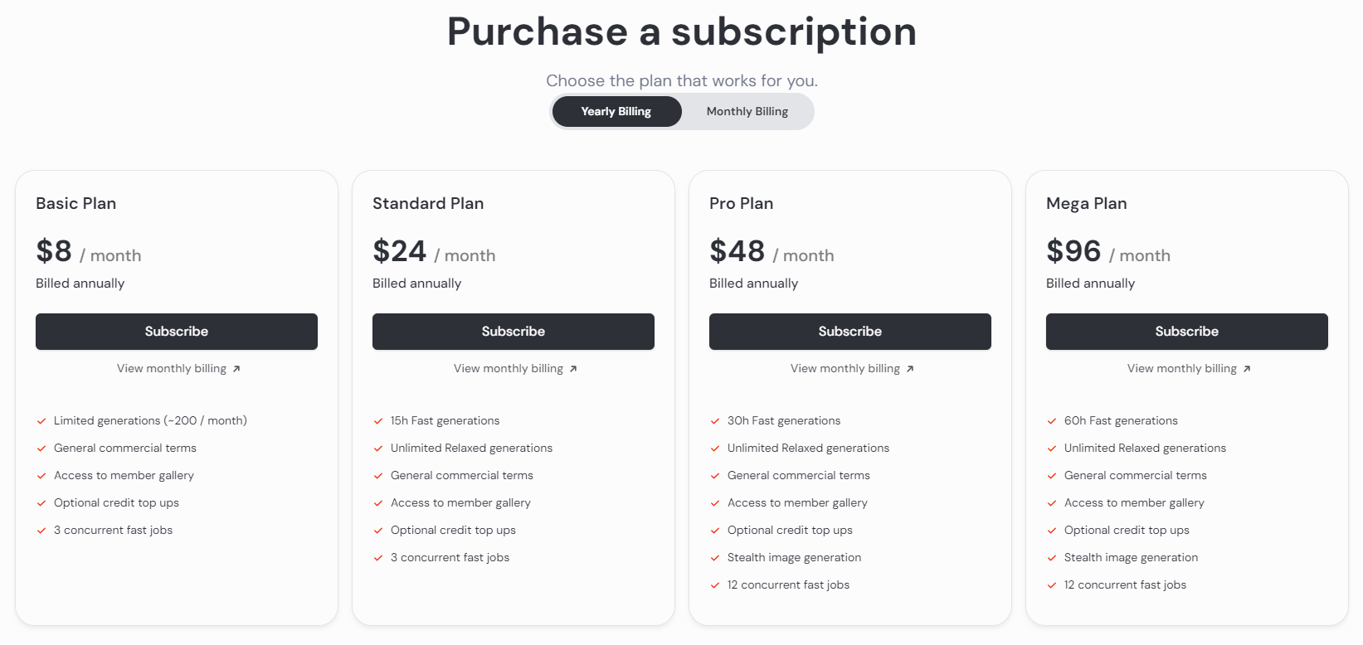Click the checkmark beside '60h Fast generations'

(1052, 421)
